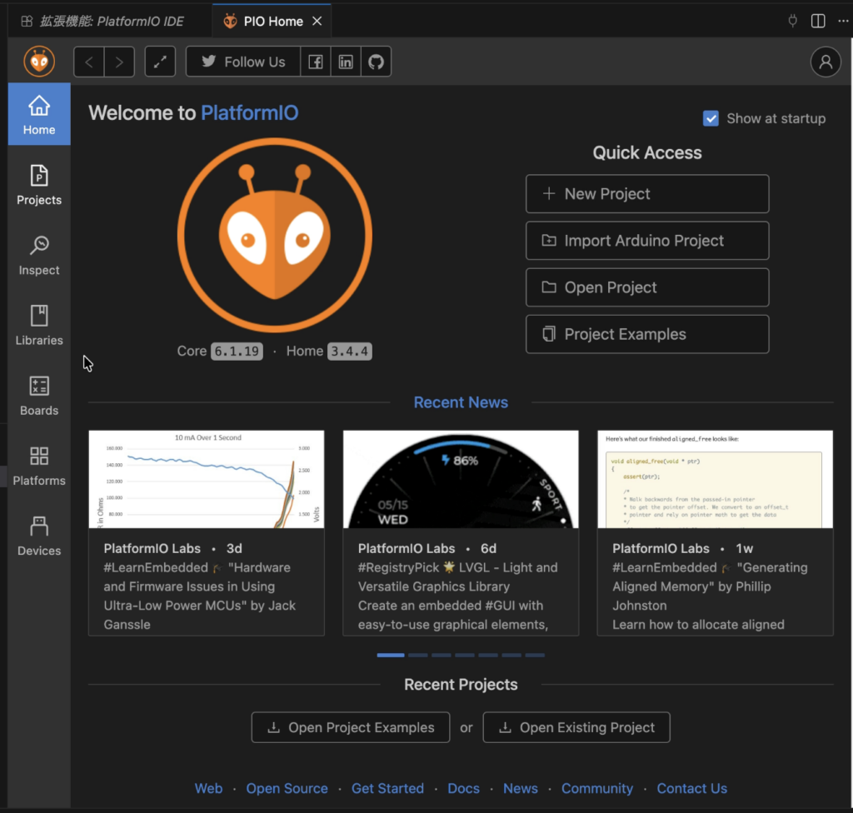This screenshot has width=853, height=813.
Task: Expand PIO Home to full screen
Action: click(160, 62)
